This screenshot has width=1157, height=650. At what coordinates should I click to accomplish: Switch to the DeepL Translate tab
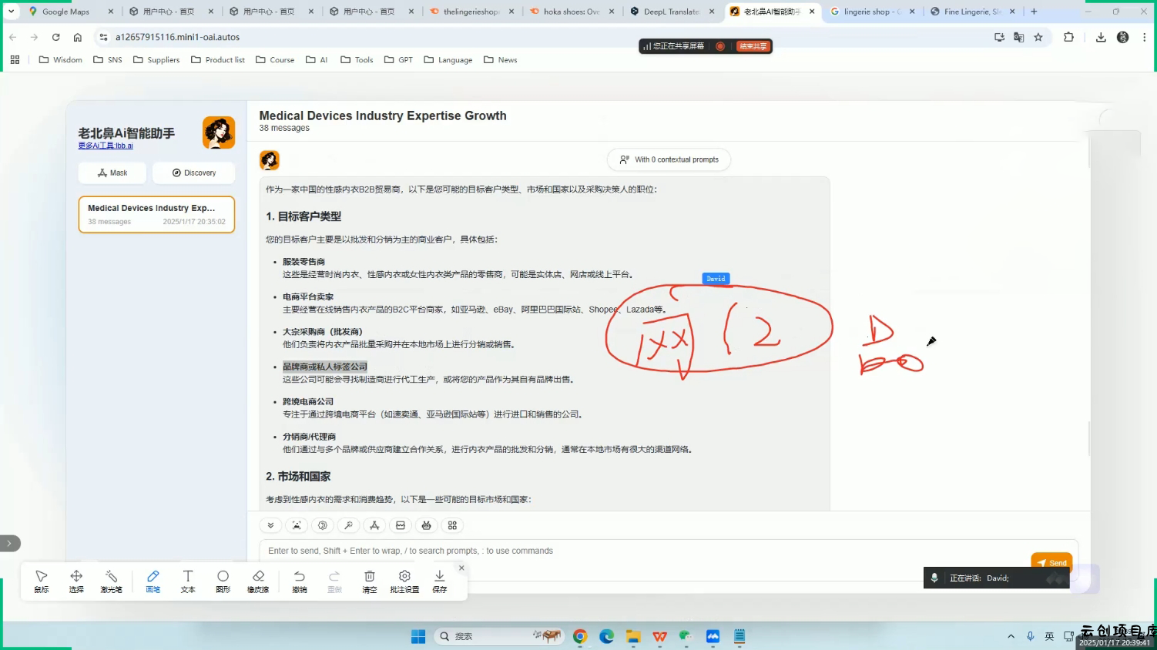670,12
